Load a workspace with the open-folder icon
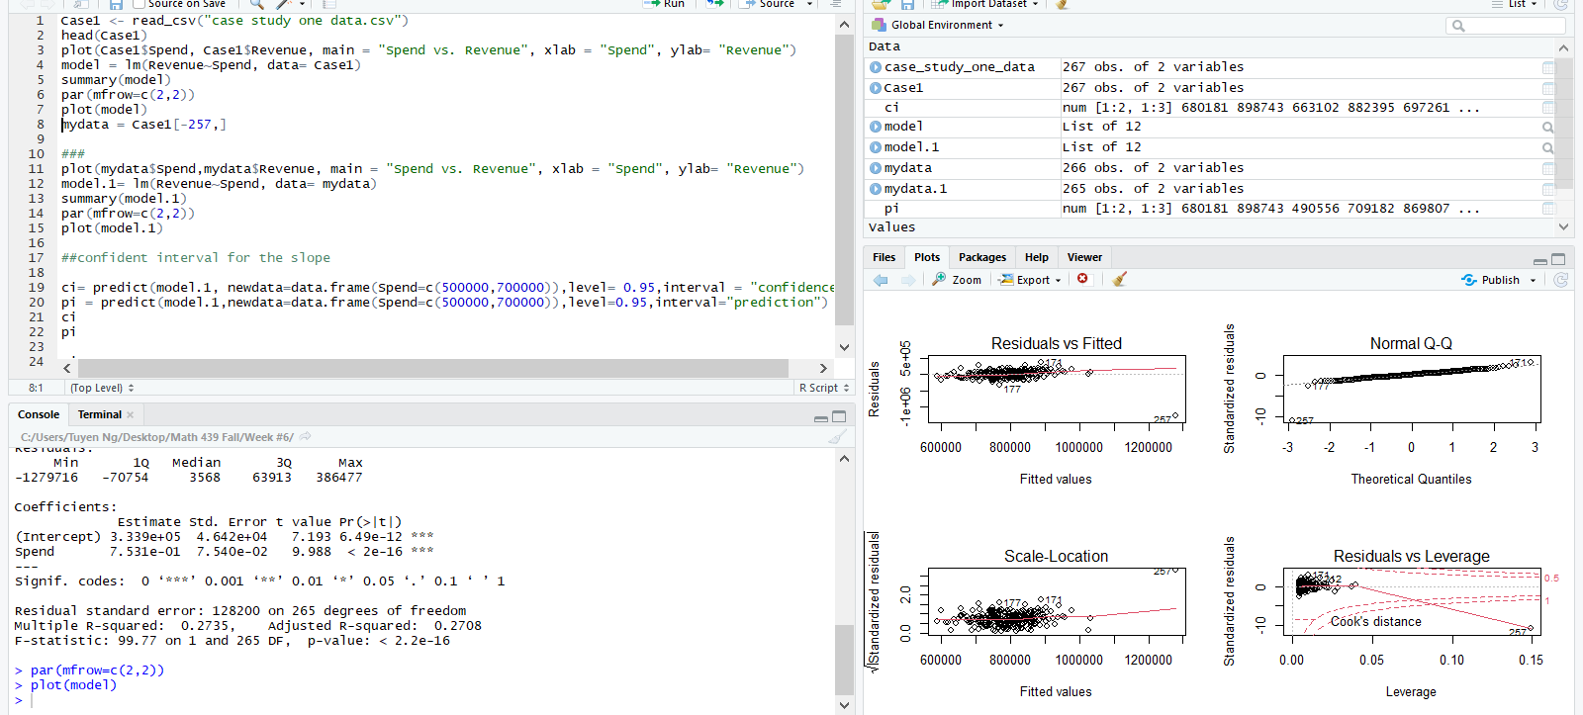 882,5
